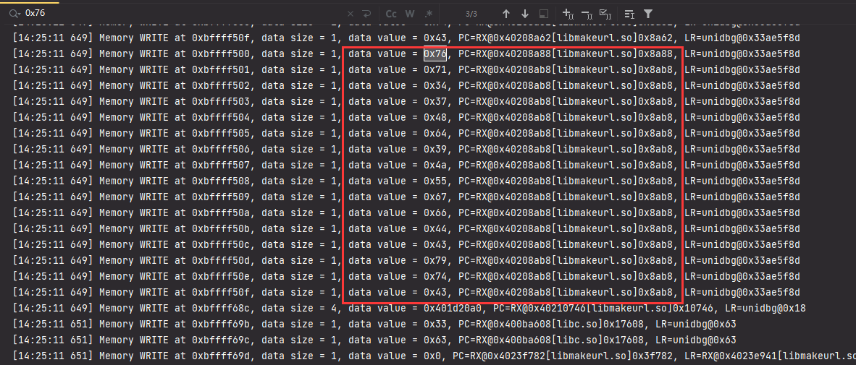The width and height of the screenshot is (856, 365).
Task: Click Unselect Occurrence icon
Action: pyautogui.click(x=587, y=14)
